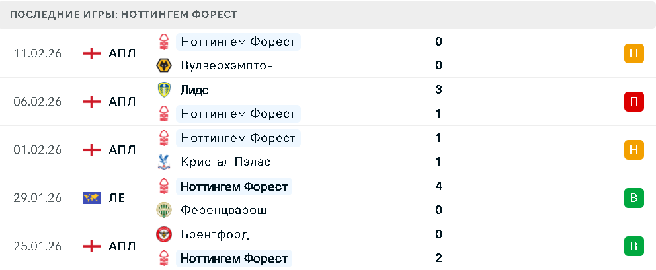Click the orange draw badge for 11.02.26
The image size is (656, 270).
tap(634, 53)
